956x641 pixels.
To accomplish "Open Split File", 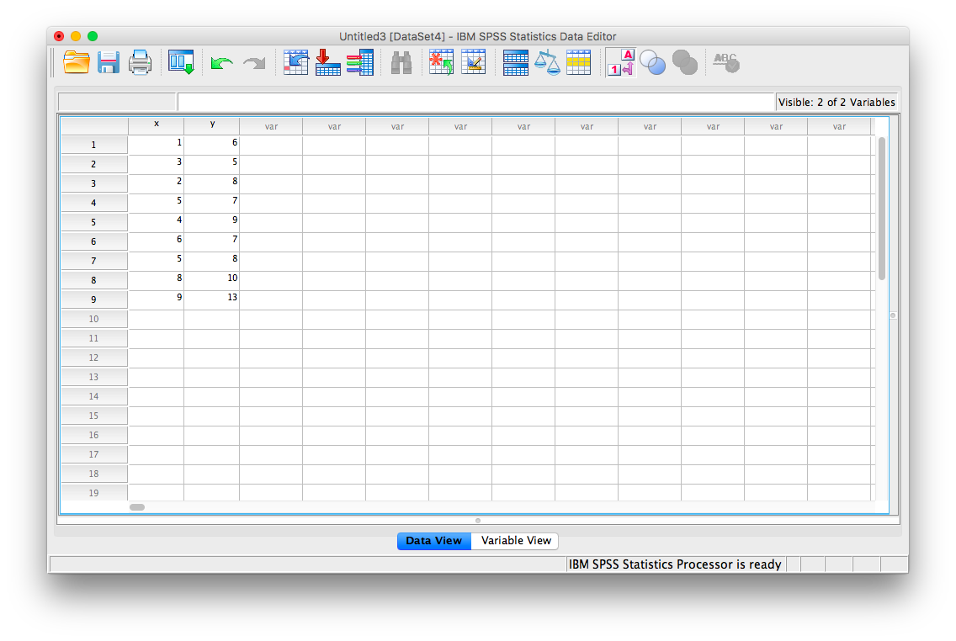I will pyautogui.click(x=515, y=62).
